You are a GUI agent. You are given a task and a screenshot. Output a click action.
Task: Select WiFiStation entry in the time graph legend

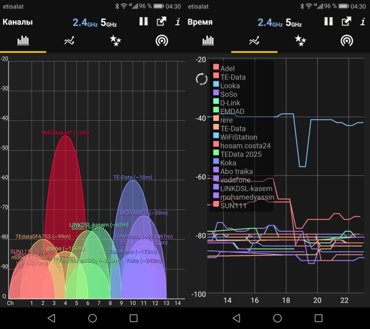pos(239,137)
